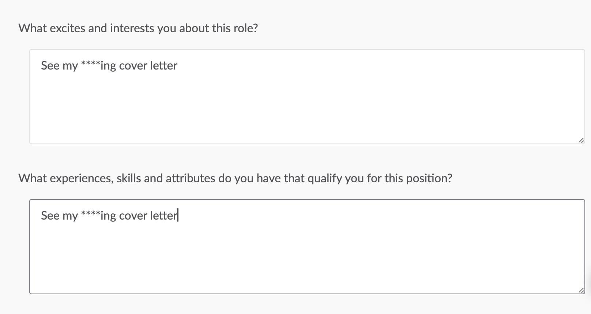Screen dimensions: 591x314
Task: Click the resize grip on the qualifications answer box
Action: coord(581,290)
